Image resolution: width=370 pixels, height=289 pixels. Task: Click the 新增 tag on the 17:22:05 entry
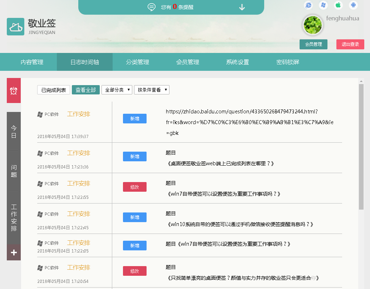click(135, 246)
